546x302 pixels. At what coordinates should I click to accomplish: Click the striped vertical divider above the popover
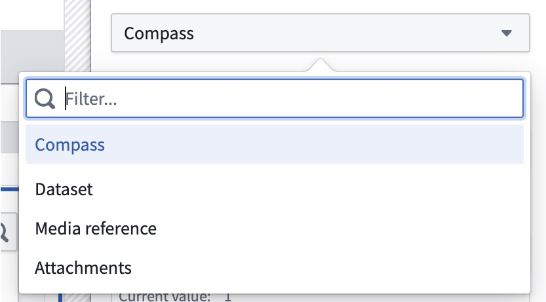pyautogui.click(x=77, y=35)
